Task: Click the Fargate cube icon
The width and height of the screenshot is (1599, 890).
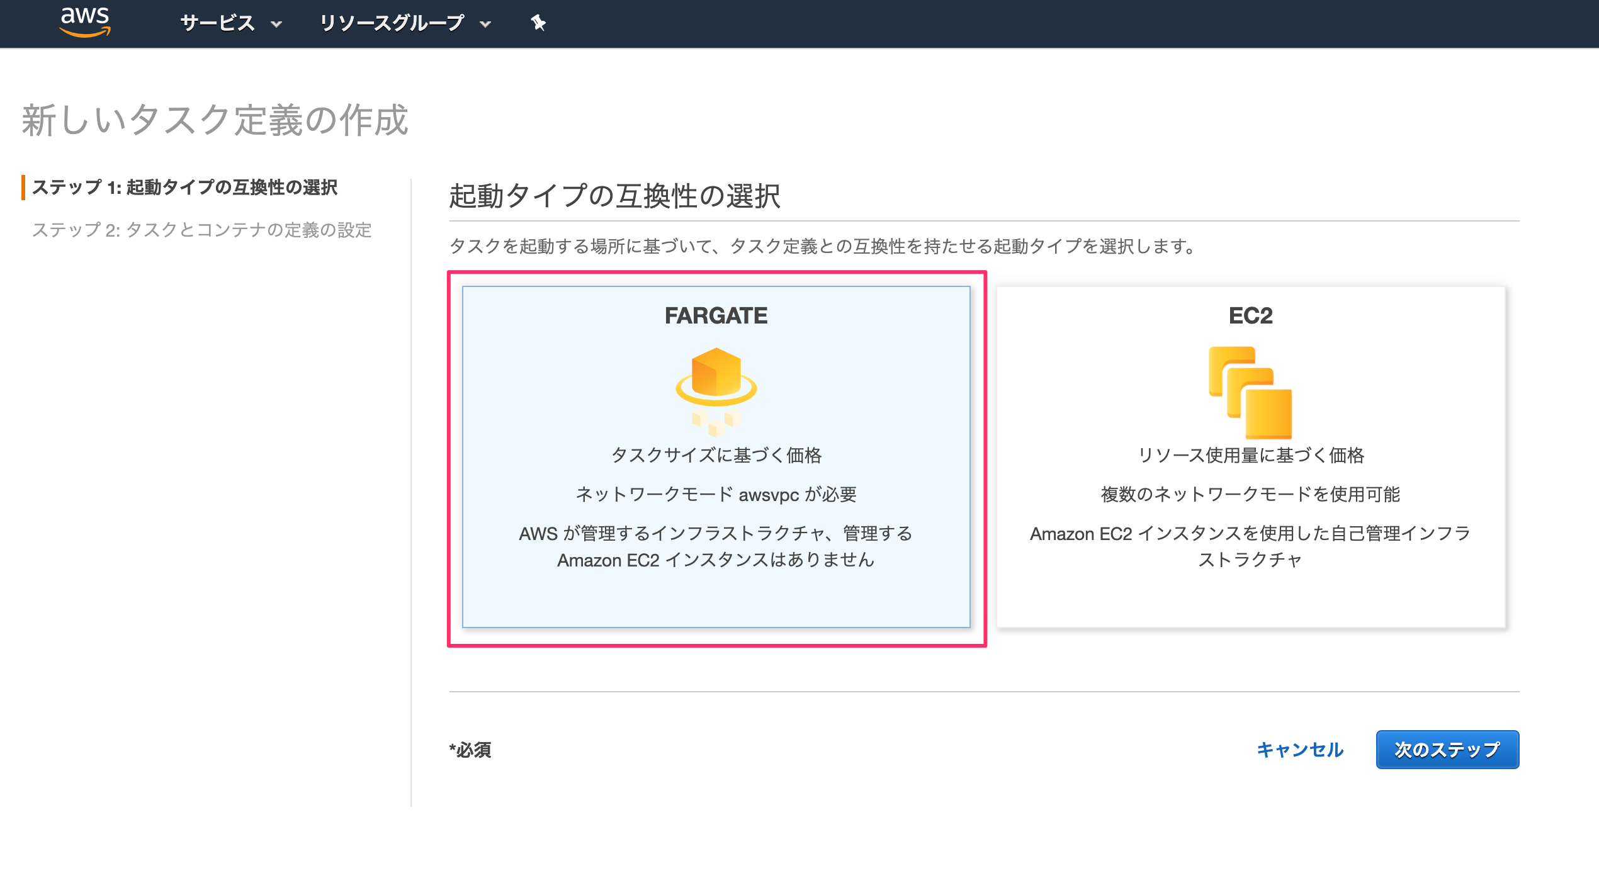Action: click(716, 391)
